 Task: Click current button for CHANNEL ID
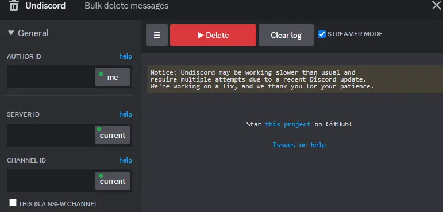click(113, 181)
